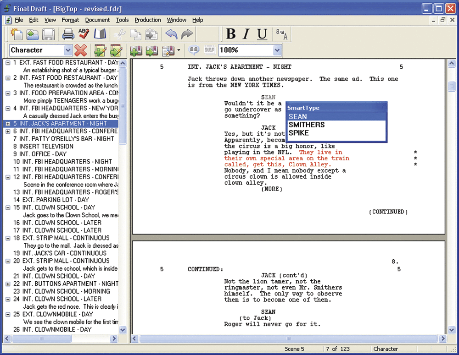Open the Window menu
Screen dimensions: 459x355
[177, 20]
